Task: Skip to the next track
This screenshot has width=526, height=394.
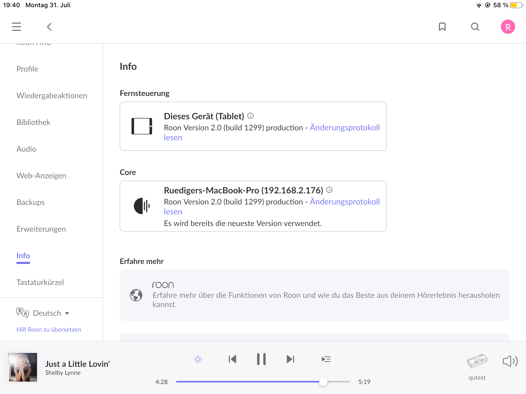Action: pos(290,359)
